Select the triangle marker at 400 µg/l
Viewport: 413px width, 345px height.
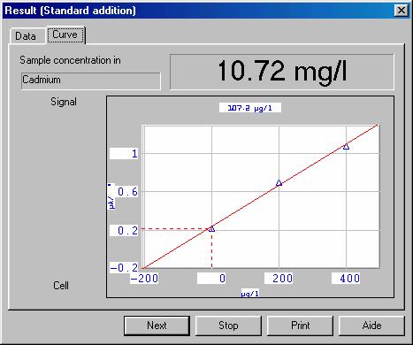click(346, 146)
